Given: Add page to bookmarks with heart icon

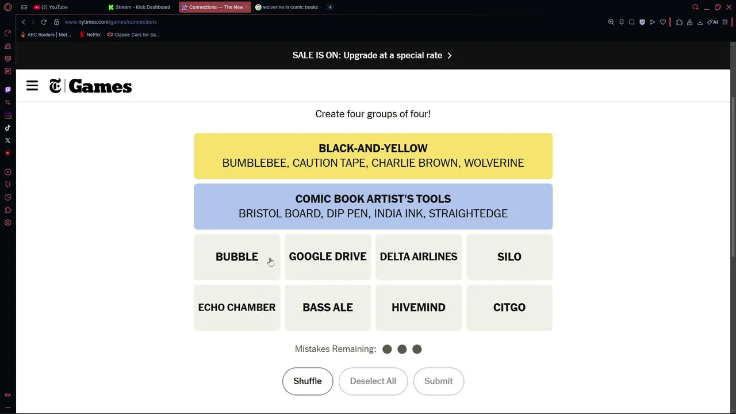Looking at the screenshot, I should [663, 22].
